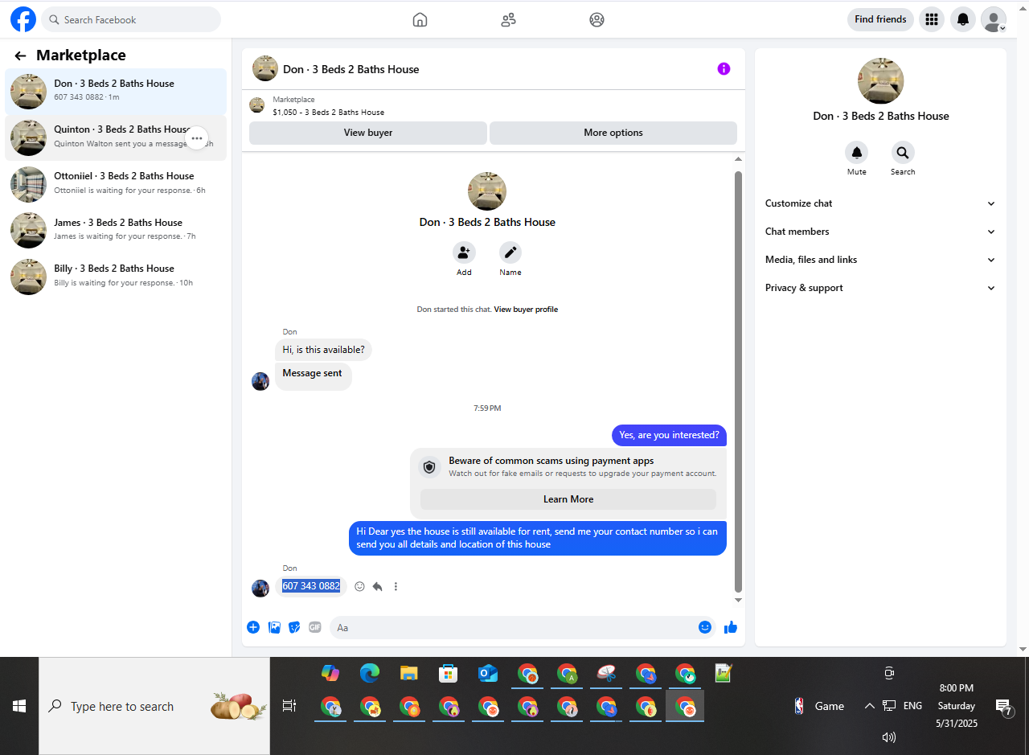Open the Ottoniiel conversation in the list
The width and height of the screenshot is (1029, 755).
[x=116, y=184]
